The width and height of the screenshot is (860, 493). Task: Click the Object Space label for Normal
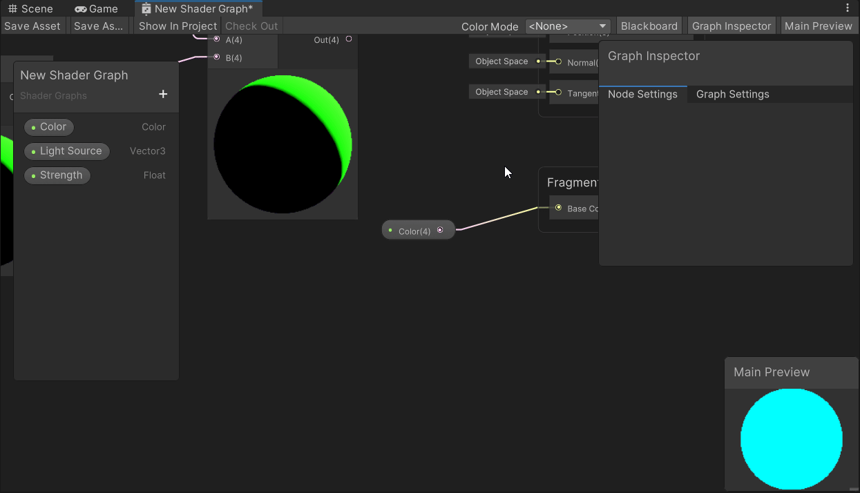(x=501, y=61)
